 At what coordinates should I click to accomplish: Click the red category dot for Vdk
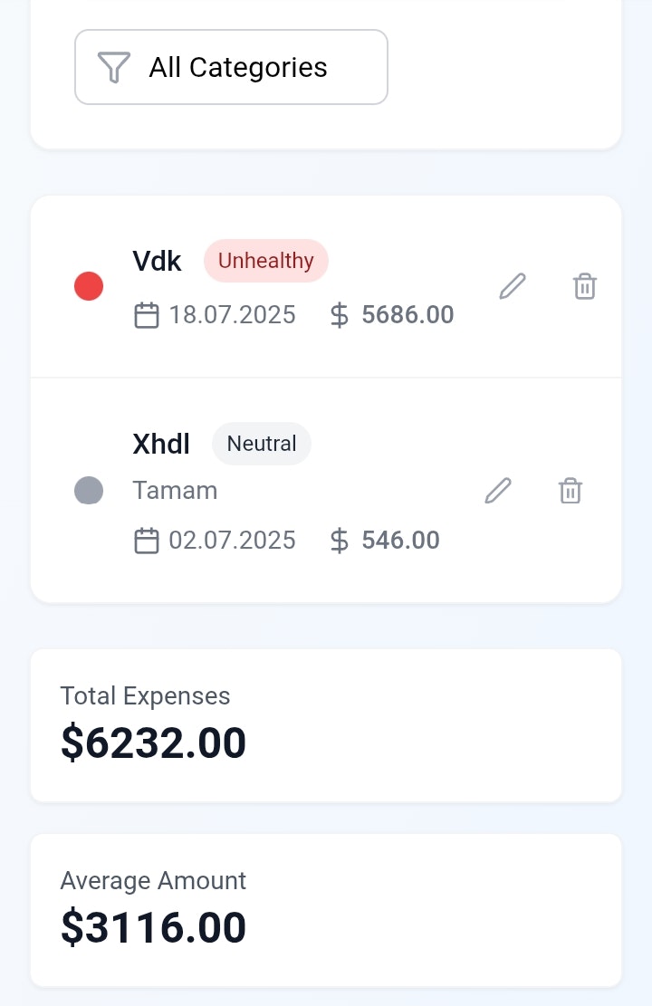click(89, 287)
